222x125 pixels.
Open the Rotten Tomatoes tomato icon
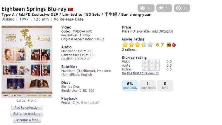(174, 45)
